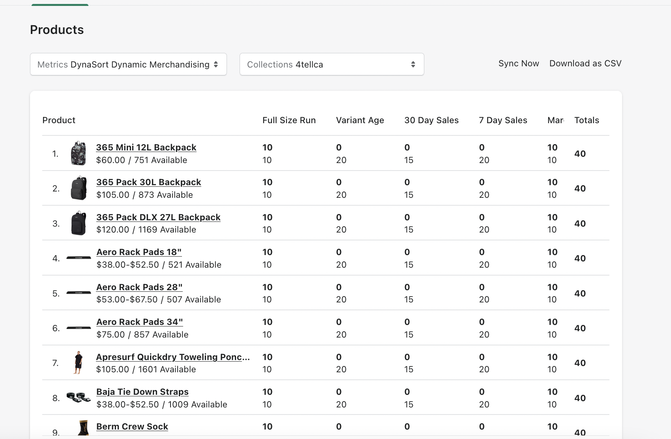Open the Berm Crew Sock link
Viewport: 671px width, 439px height.
coord(132,426)
